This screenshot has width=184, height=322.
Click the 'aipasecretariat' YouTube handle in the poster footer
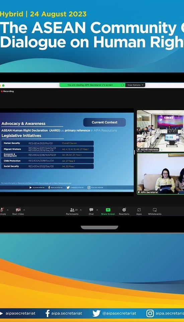20,313
